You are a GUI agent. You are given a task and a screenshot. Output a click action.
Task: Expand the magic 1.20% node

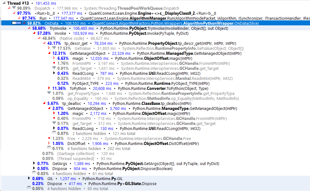[x=54, y=113]
